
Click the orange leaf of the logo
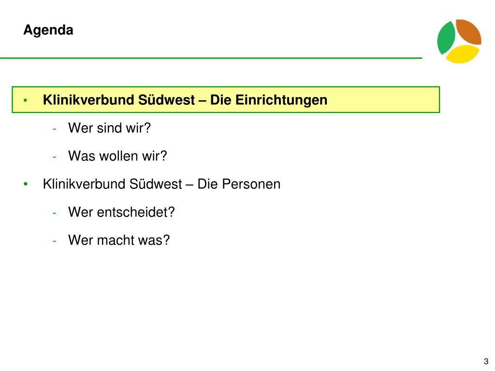click(x=469, y=31)
